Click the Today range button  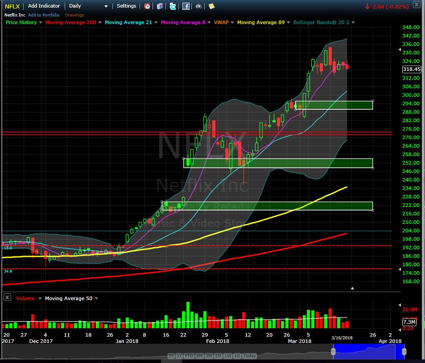coord(249,355)
